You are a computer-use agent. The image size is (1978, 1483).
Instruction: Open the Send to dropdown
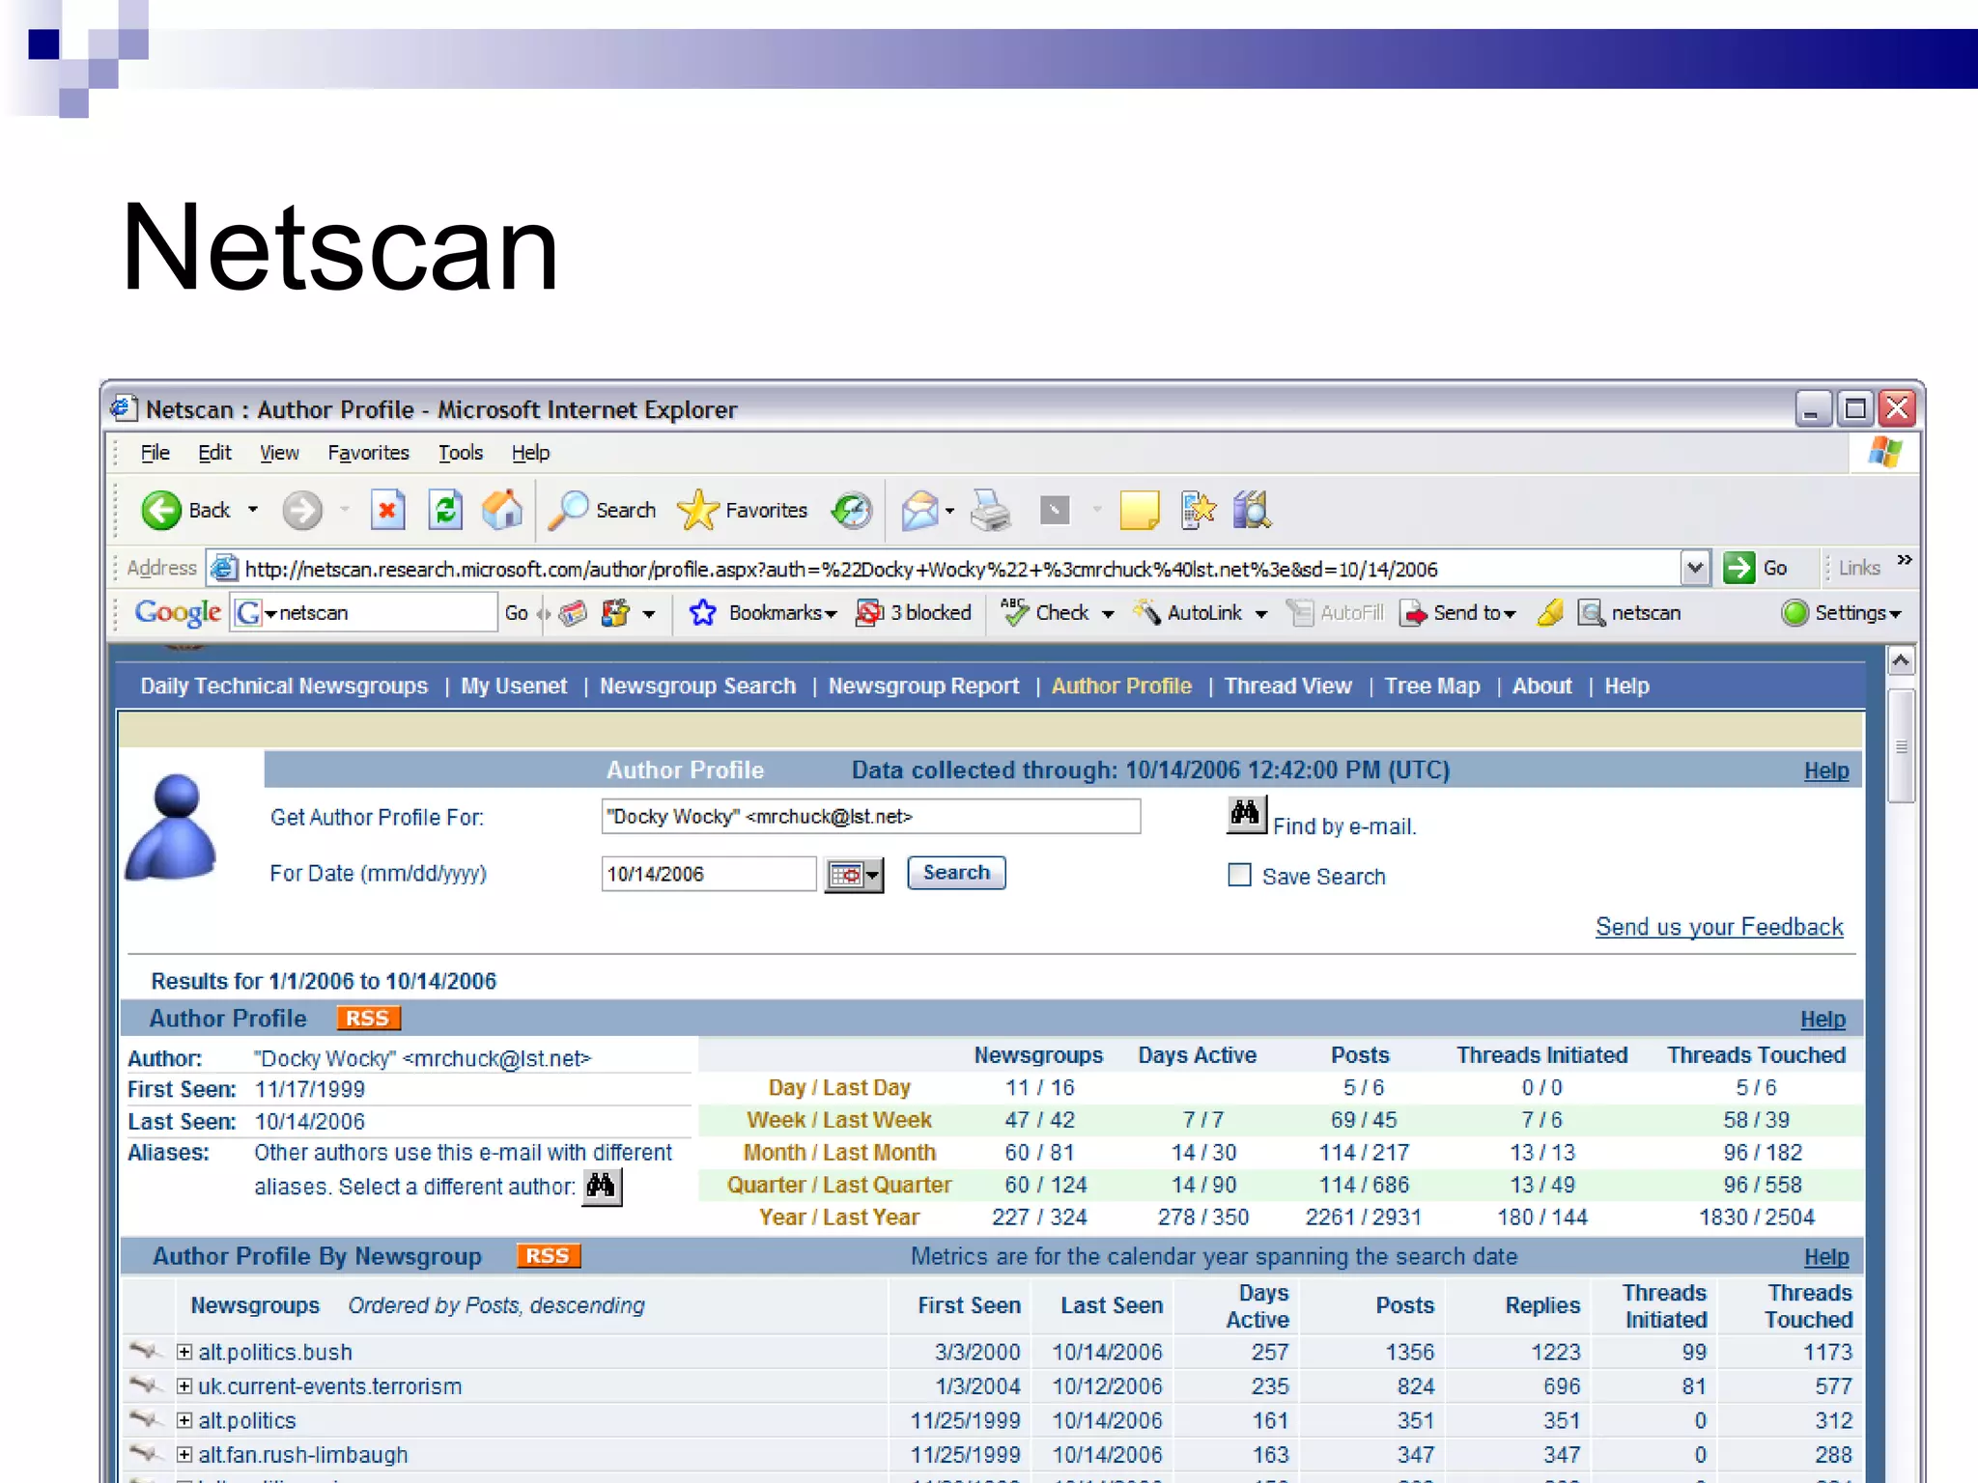coord(1510,614)
